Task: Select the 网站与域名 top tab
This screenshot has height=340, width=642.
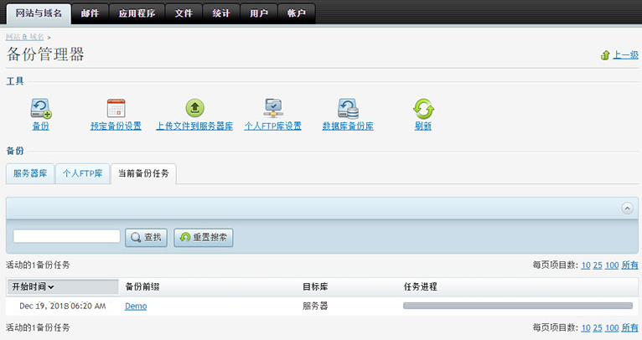Action: (39, 13)
